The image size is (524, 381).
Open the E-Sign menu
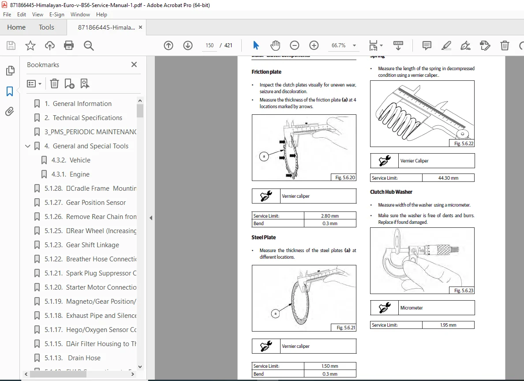coord(56,15)
